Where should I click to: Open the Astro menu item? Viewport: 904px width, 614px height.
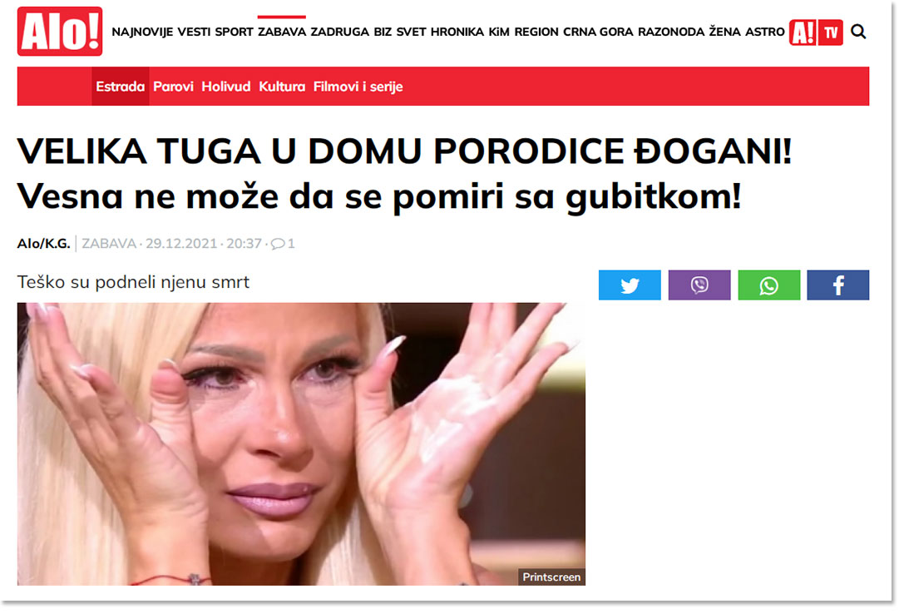click(764, 32)
